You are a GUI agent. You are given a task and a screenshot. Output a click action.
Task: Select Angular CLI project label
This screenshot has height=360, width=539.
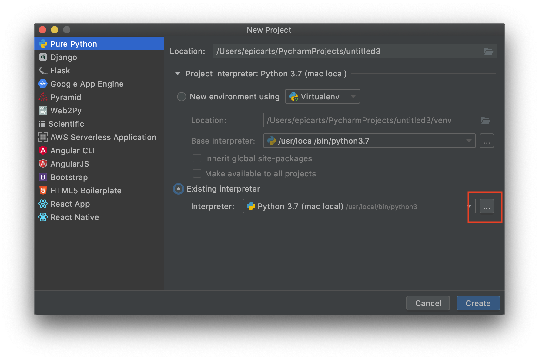(x=73, y=151)
